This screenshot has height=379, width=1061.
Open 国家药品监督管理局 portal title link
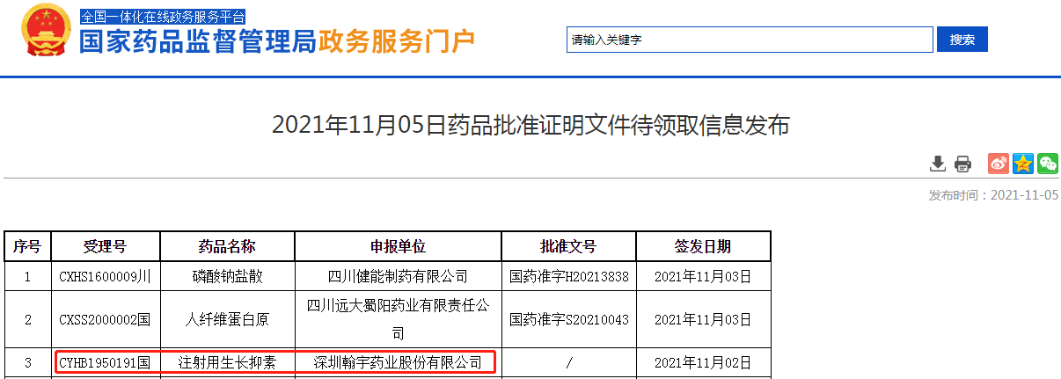[x=198, y=40]
